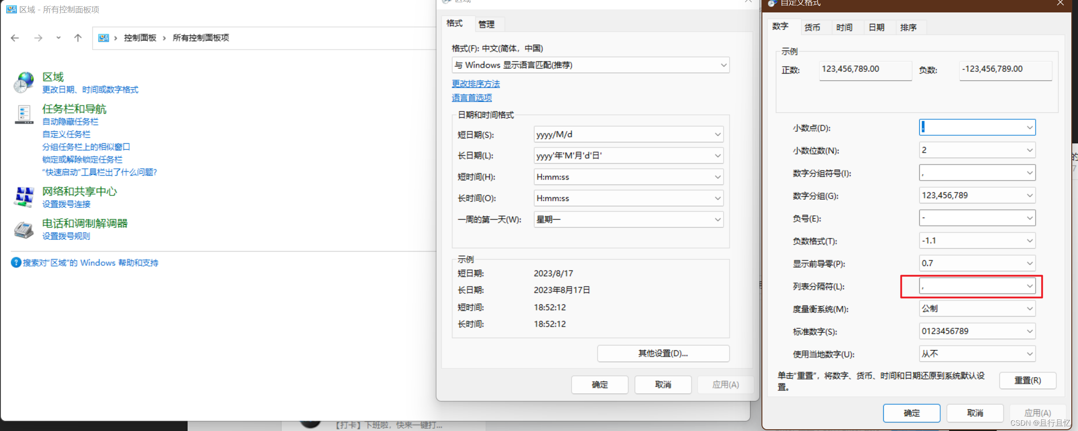Click 语言首选项 link
Screen dimensions: 1078x431
pyautogui.click(x=472, y=98)
